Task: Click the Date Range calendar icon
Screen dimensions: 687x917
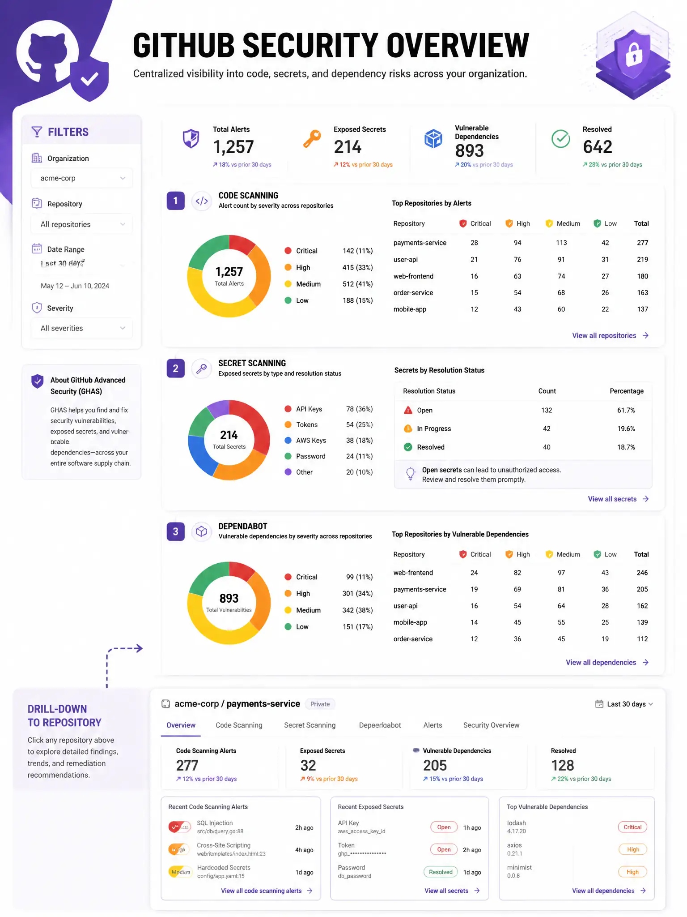Action: [x=37, y=249]
